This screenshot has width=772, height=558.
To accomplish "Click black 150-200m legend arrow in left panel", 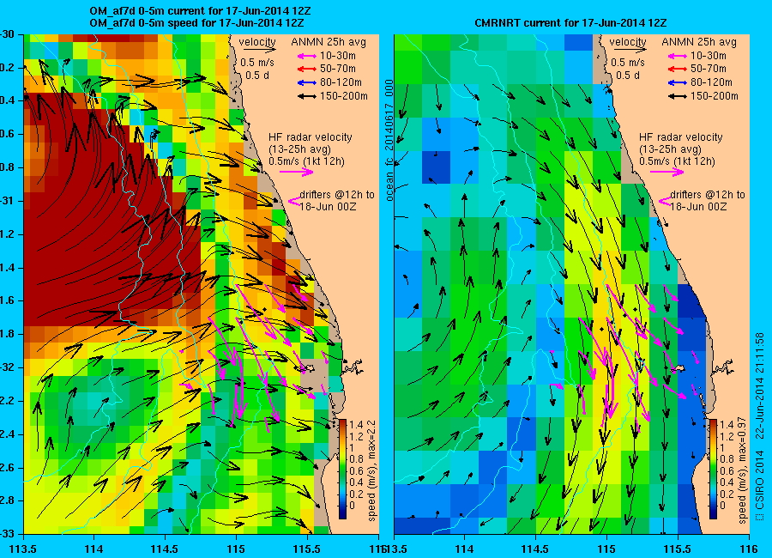I will click(307, 97).
